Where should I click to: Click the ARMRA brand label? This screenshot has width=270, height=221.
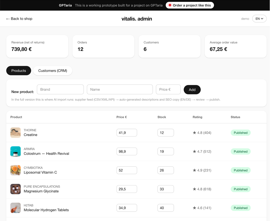click(x=29, y=149)
